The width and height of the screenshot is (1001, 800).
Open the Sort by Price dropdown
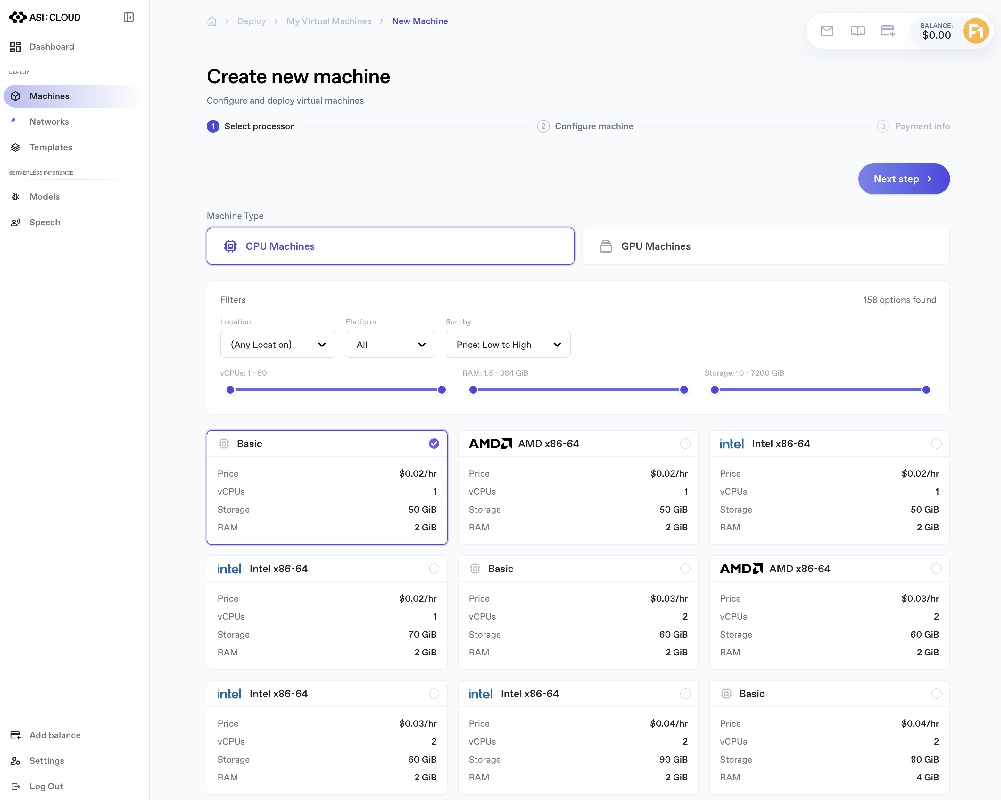tap(508, 345)
